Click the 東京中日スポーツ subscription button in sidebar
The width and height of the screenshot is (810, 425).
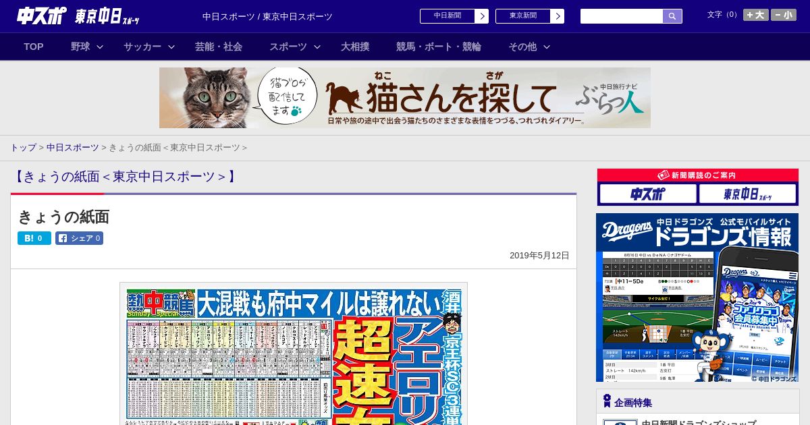coord(747,194)
